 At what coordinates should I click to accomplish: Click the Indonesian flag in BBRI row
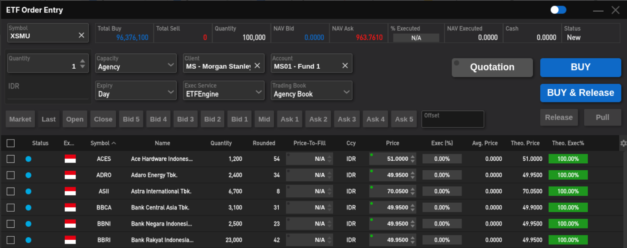pos(70,240)
